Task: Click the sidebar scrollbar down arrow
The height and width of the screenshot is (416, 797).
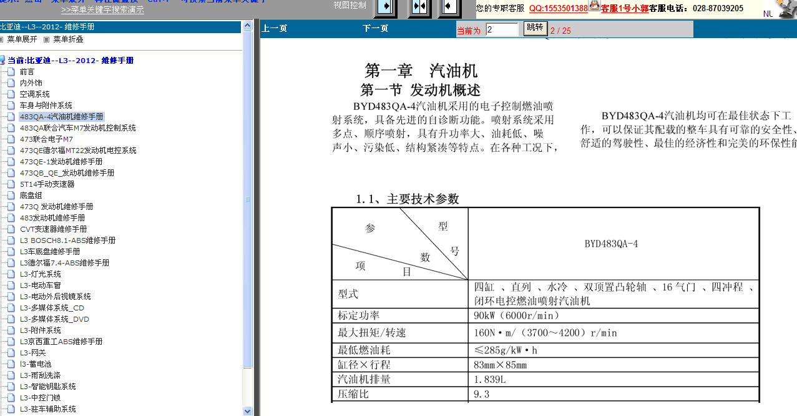Action: point(247,411)
